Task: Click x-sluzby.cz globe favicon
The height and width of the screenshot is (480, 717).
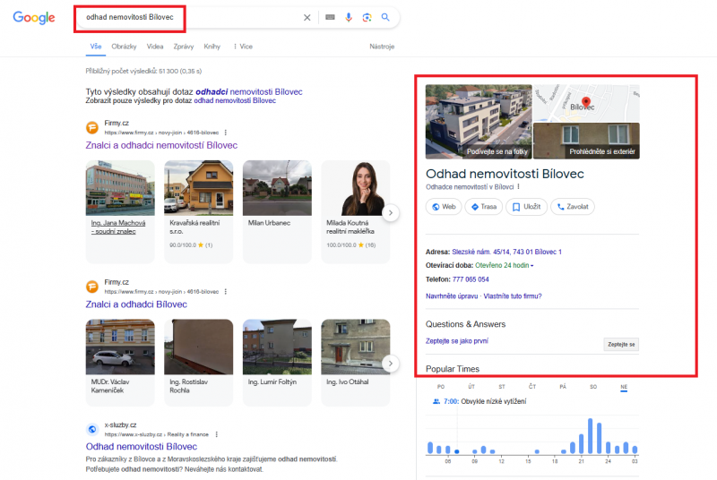Action: tap(92, 429)
